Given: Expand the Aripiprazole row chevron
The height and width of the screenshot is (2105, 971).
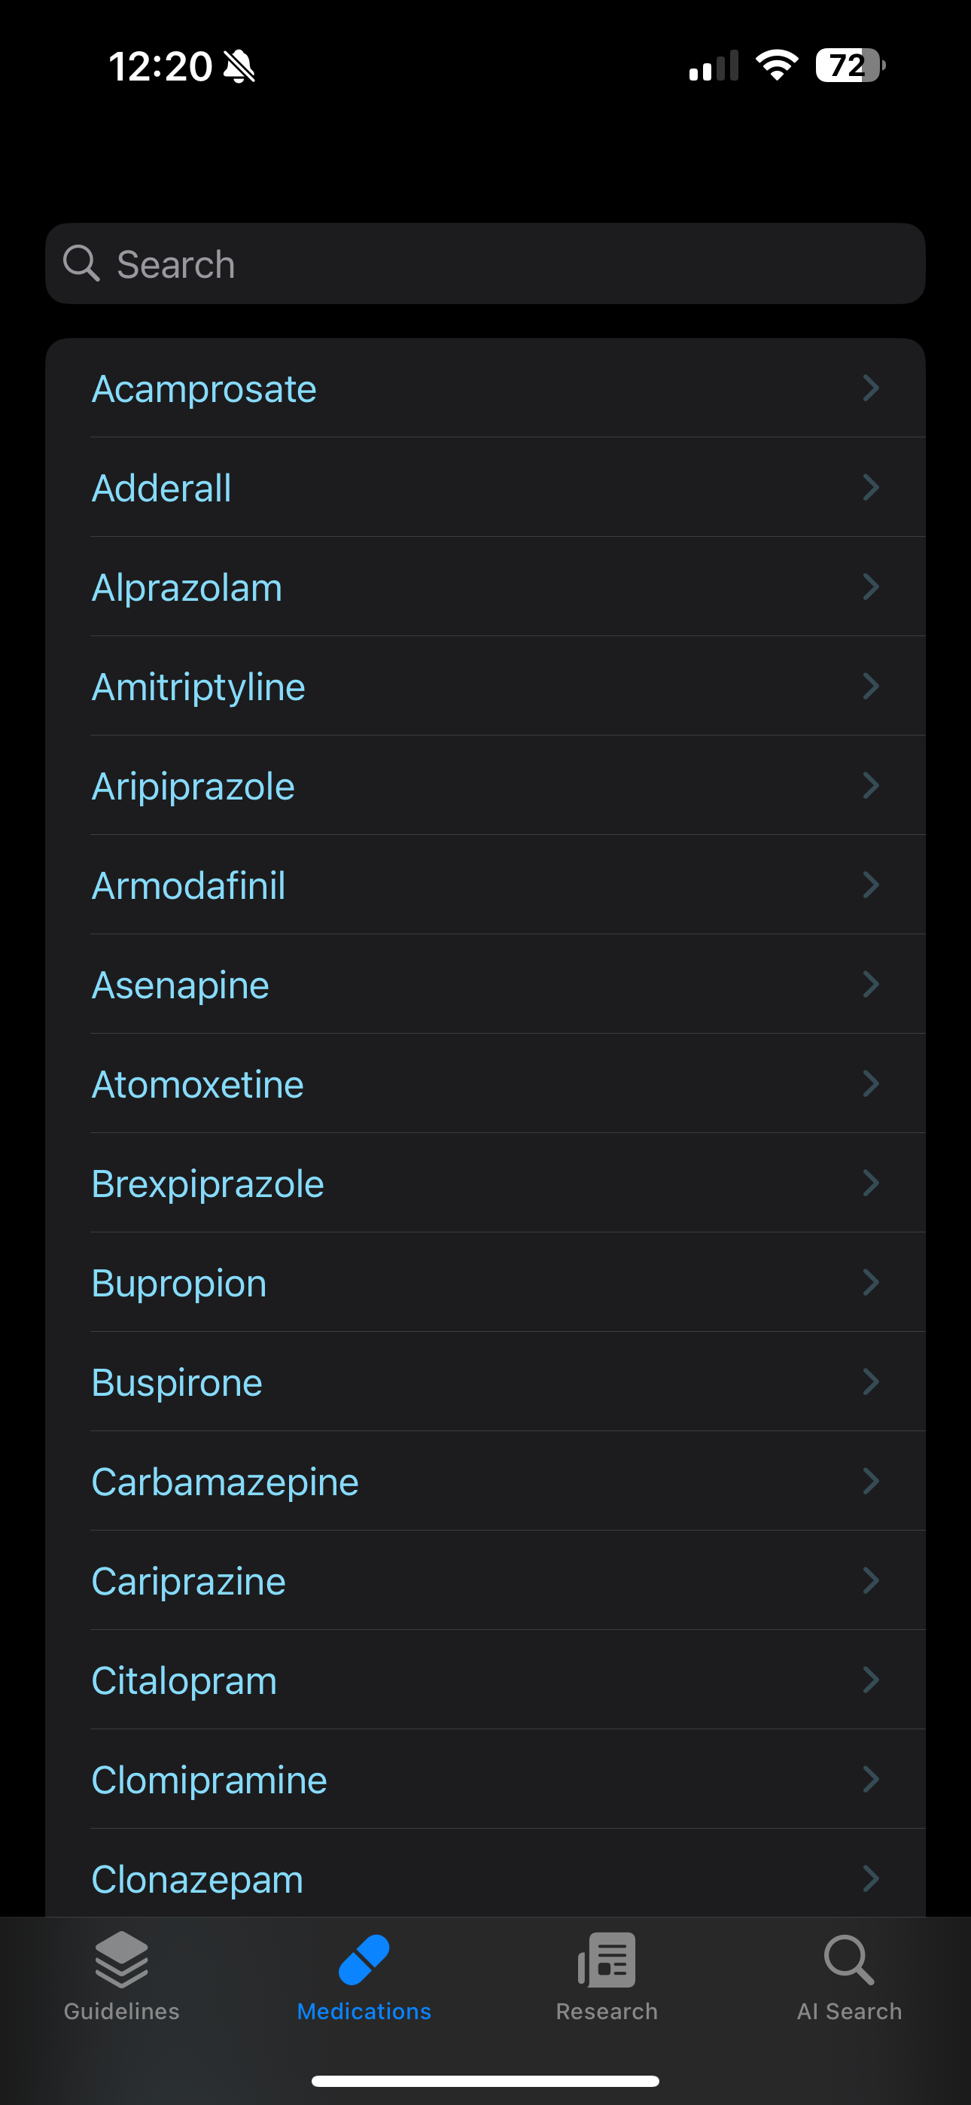Looking at the screenshot, I should pos(872,785).
